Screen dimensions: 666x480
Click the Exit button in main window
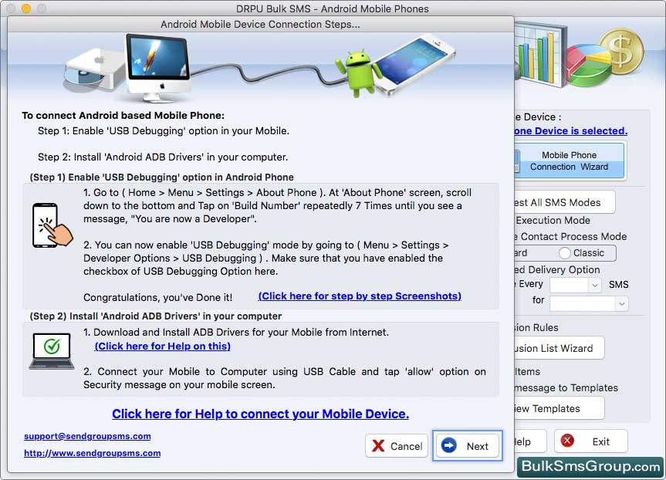pyautogui.click(x=591, y=441)
